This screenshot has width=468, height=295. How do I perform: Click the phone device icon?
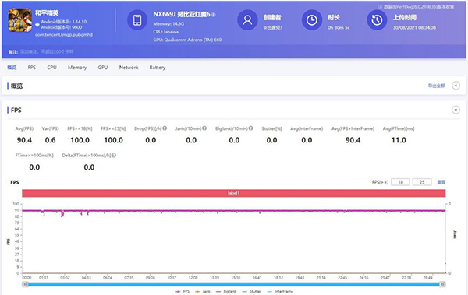[137, 20]
